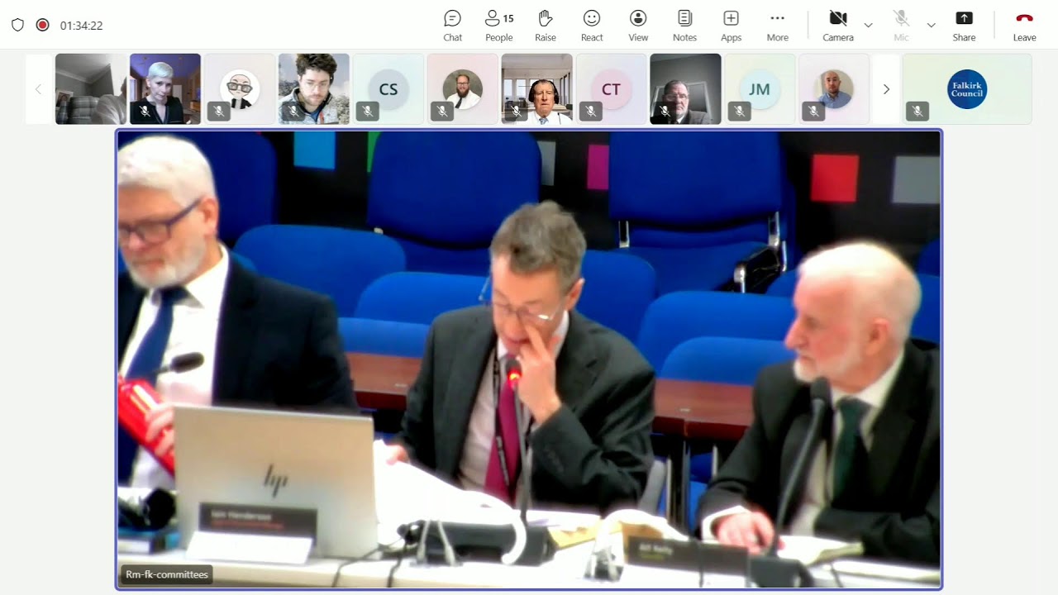Open meeting Notes
Screen dimensions: 1058x595
[684, 26]
